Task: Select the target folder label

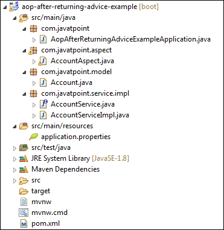Action: tap(40, 191)
